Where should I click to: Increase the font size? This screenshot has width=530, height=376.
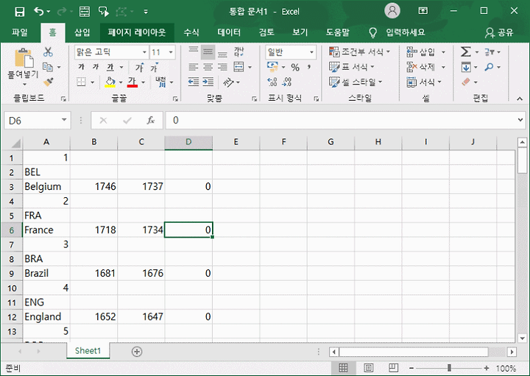click(x=139, y=67)
